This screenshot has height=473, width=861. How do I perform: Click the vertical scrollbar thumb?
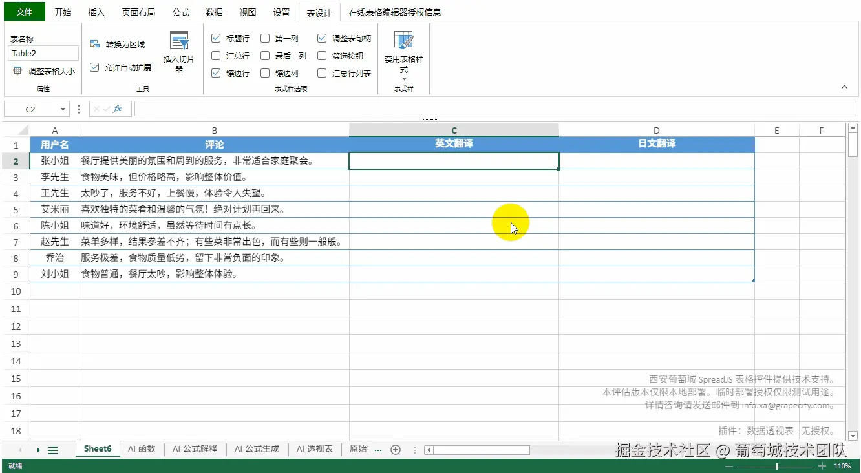click(x=853, y=145)
